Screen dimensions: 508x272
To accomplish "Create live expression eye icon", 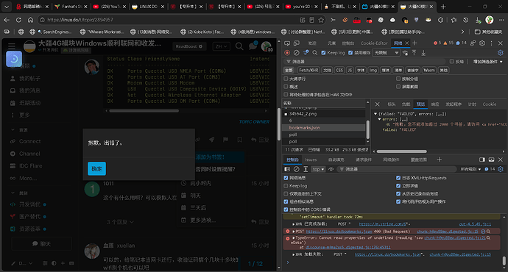I will [x=331, y=169].
